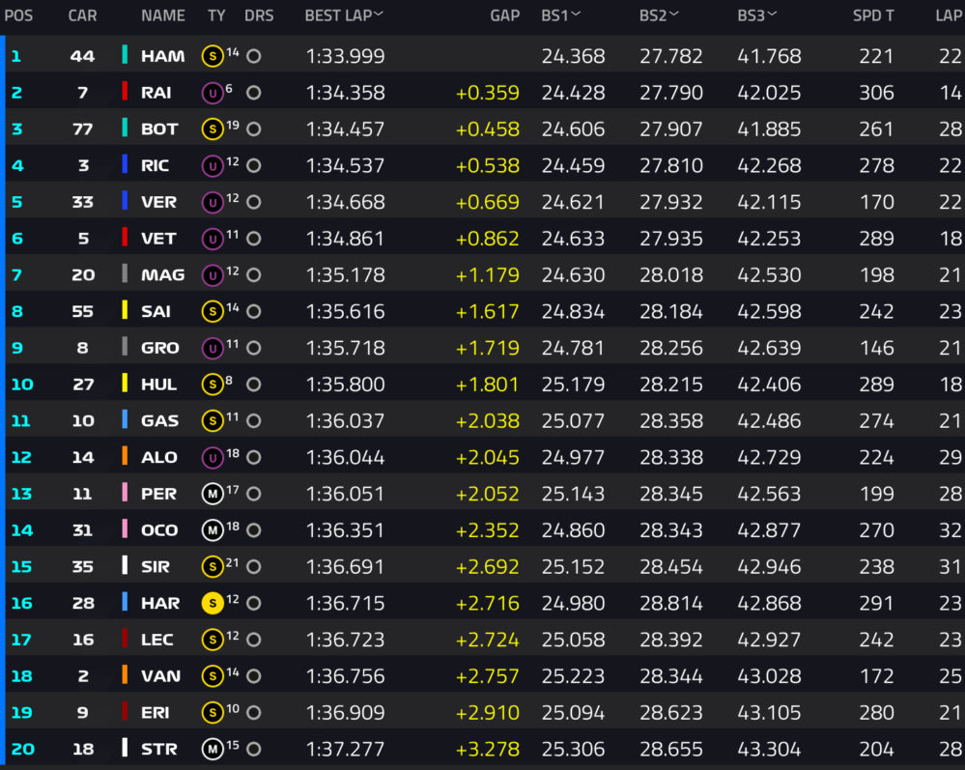Viewport: 965px width, 770px height.
Task: Select driver name RIC
Action: (156, 166)
